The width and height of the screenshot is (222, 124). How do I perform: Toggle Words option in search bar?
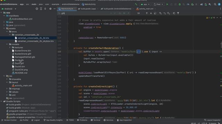124,13
